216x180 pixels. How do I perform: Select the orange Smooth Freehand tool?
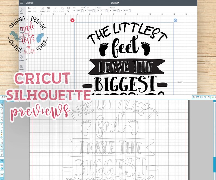[2, 135]
